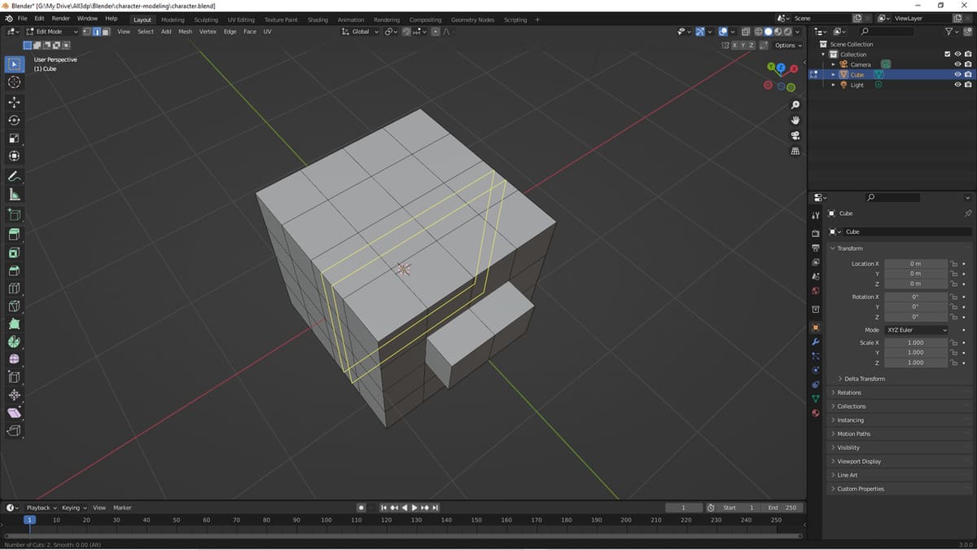
Task: Select the Knife tool
Action: (x=14, y=306)
